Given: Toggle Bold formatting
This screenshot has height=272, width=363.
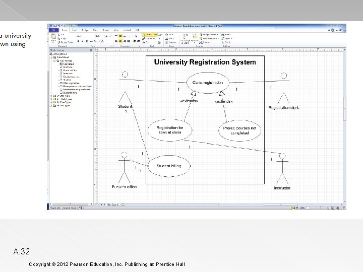Looking at the screenshot, I should click(79, 41).
